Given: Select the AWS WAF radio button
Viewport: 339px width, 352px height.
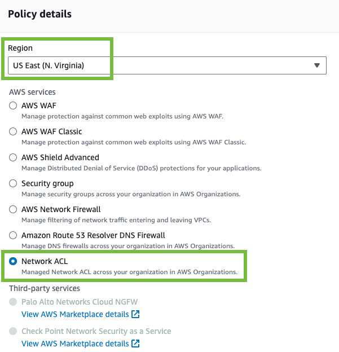Looking at the screenshot, I should [13, 105].
